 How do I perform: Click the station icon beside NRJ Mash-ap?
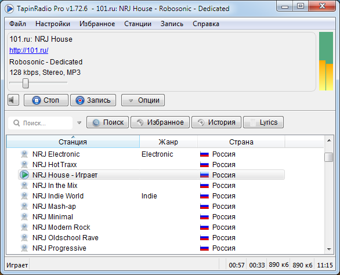point(24,207)
